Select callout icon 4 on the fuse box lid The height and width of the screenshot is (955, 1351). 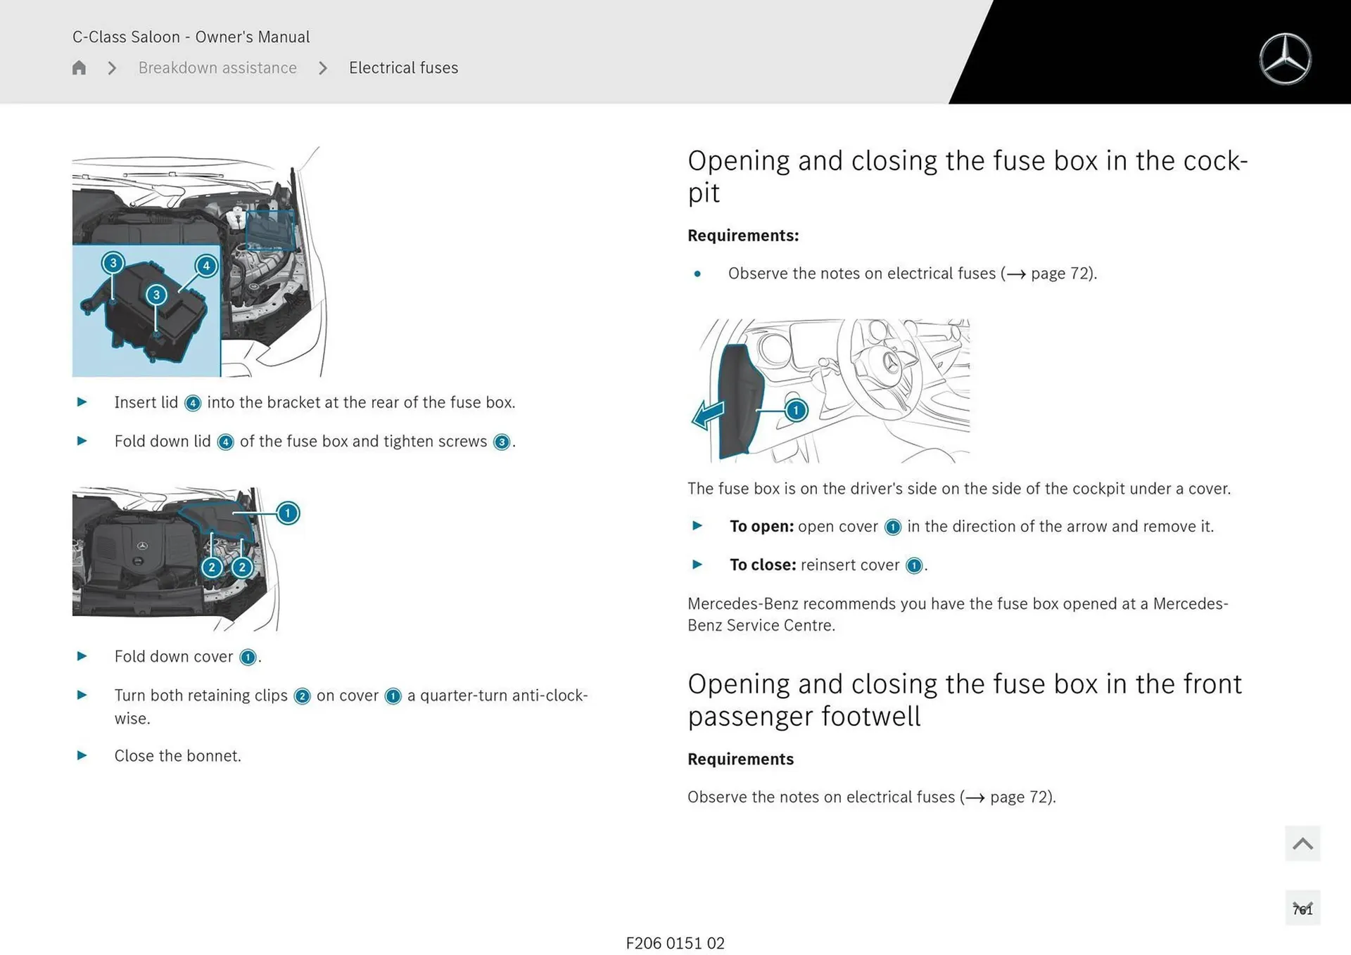pyautogui.click(x=206, y=267)
